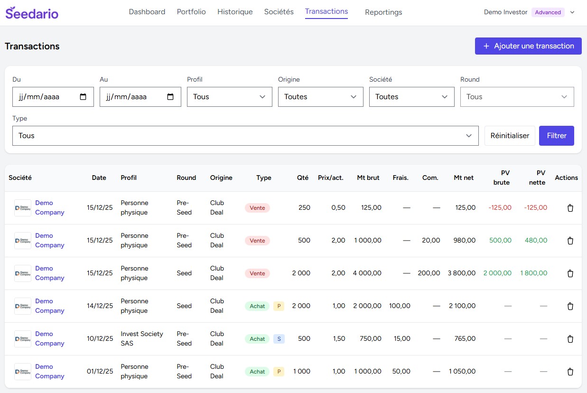Click trash icon for the 980,00 net sale
This screenshot has height=393, width=587.
[570, 241]
